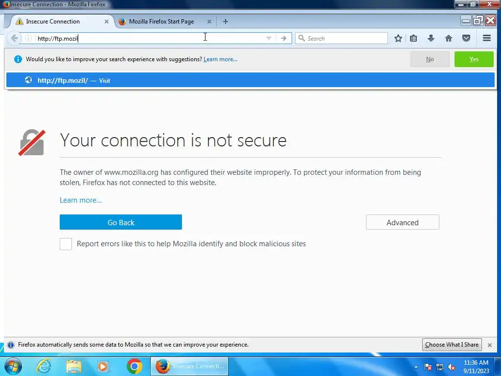Click the globe icon in suggestion row
Image resolution: width=501 pixels, height=376 pixels.
[x=28, y=80]
